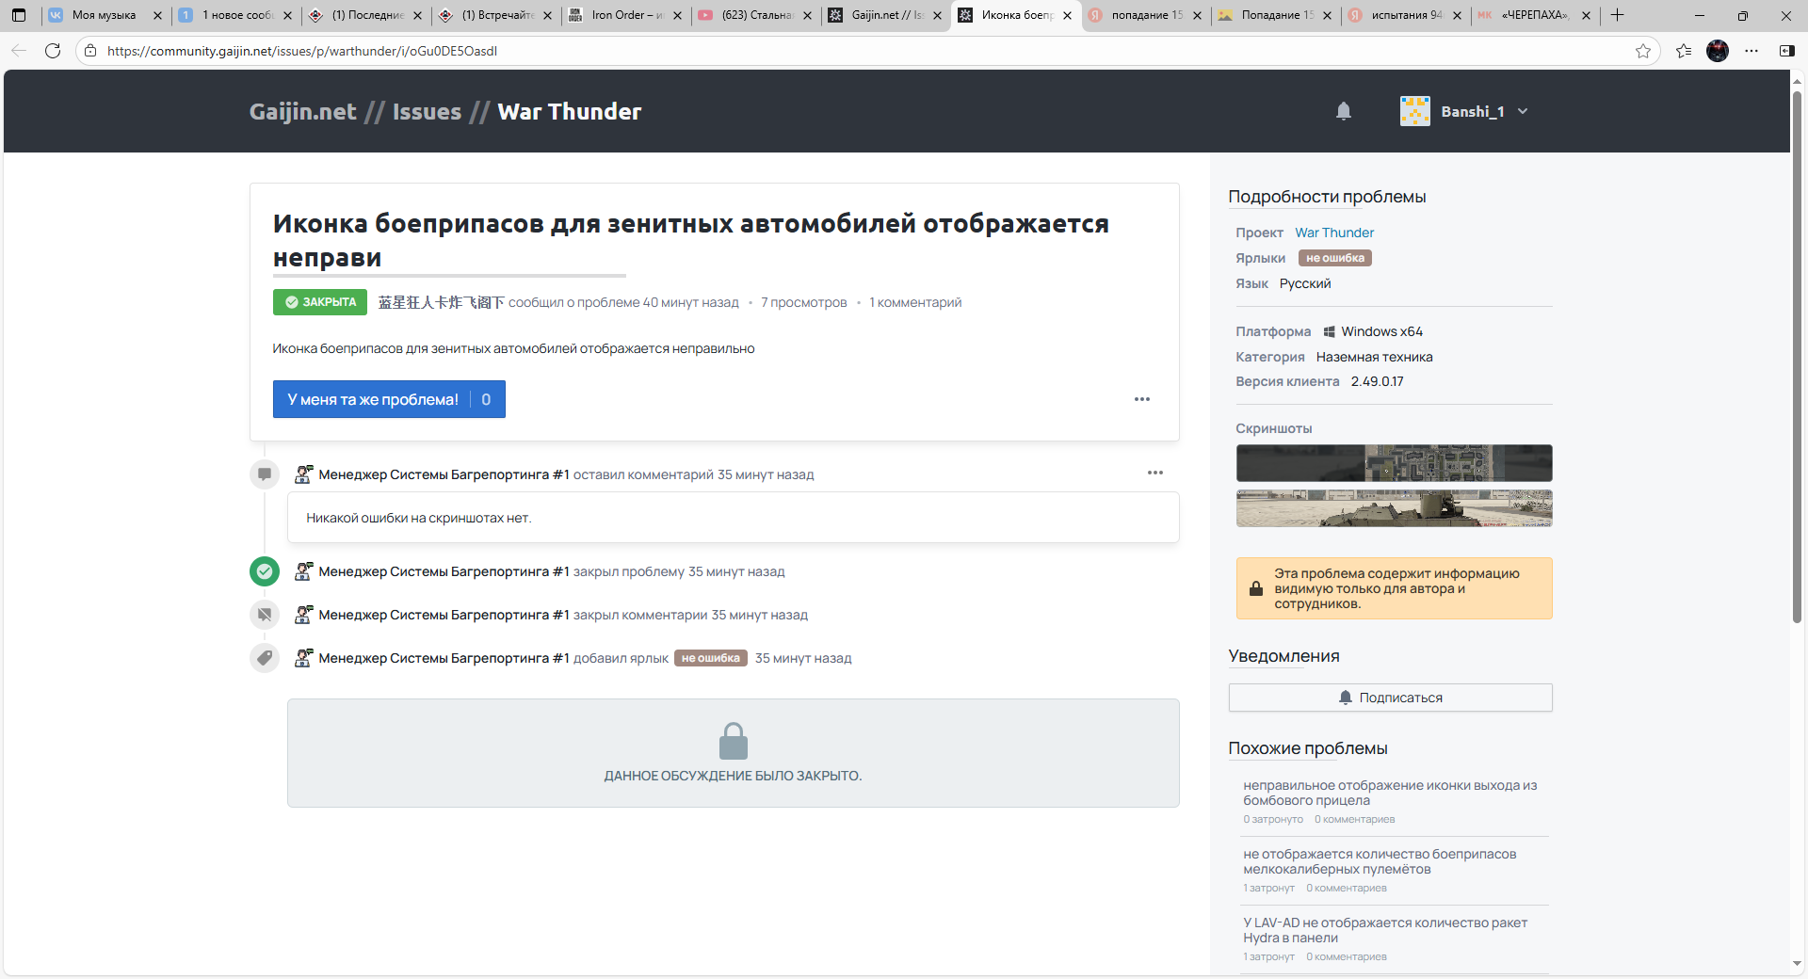This screenshot has width=1808, height=979.
Task: Click the site lock info icon
Action: (x=90, y=51)
